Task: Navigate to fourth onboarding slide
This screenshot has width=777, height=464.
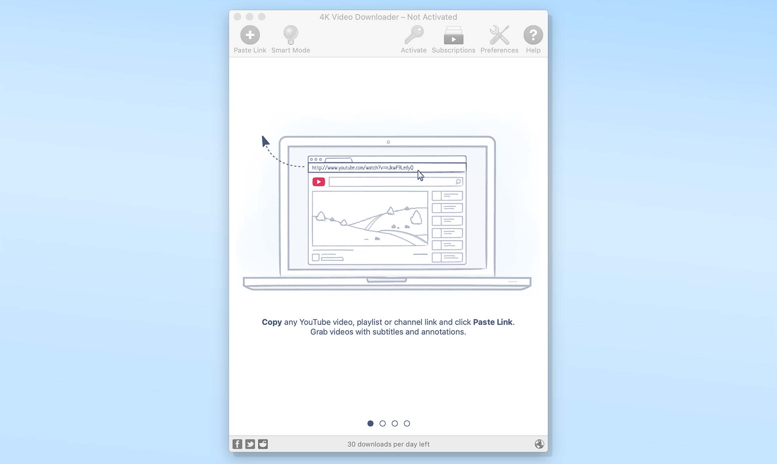Action: [406, 423]
